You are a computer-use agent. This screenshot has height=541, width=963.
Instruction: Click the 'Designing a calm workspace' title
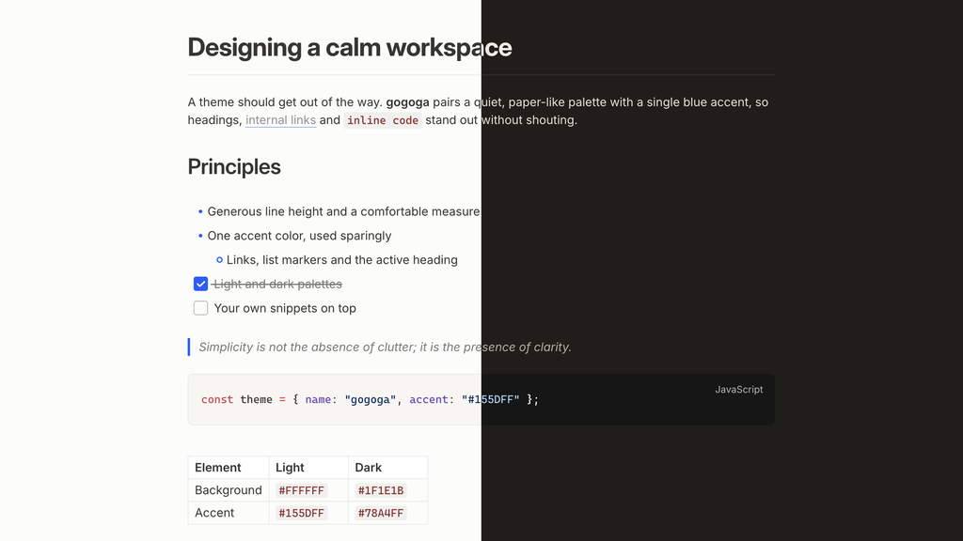pos(350,48)
